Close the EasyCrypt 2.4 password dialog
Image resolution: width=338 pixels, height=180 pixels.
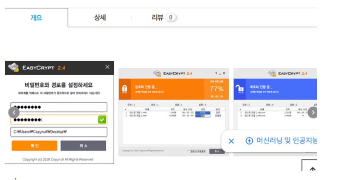click(x=107, y=67)
